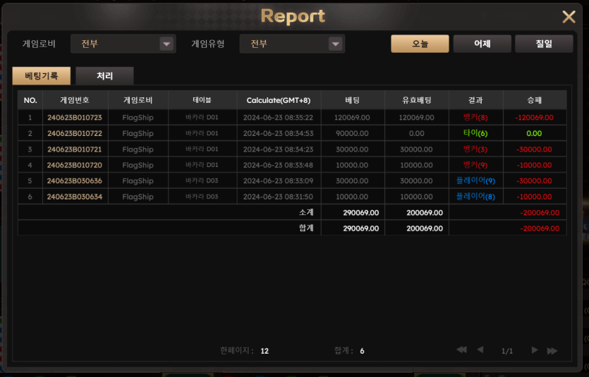Image resolution: width=589 pixels, height=377 pixels.
Task: Click the 뱅커(9) result cell
Action: [x=475, y=165]
